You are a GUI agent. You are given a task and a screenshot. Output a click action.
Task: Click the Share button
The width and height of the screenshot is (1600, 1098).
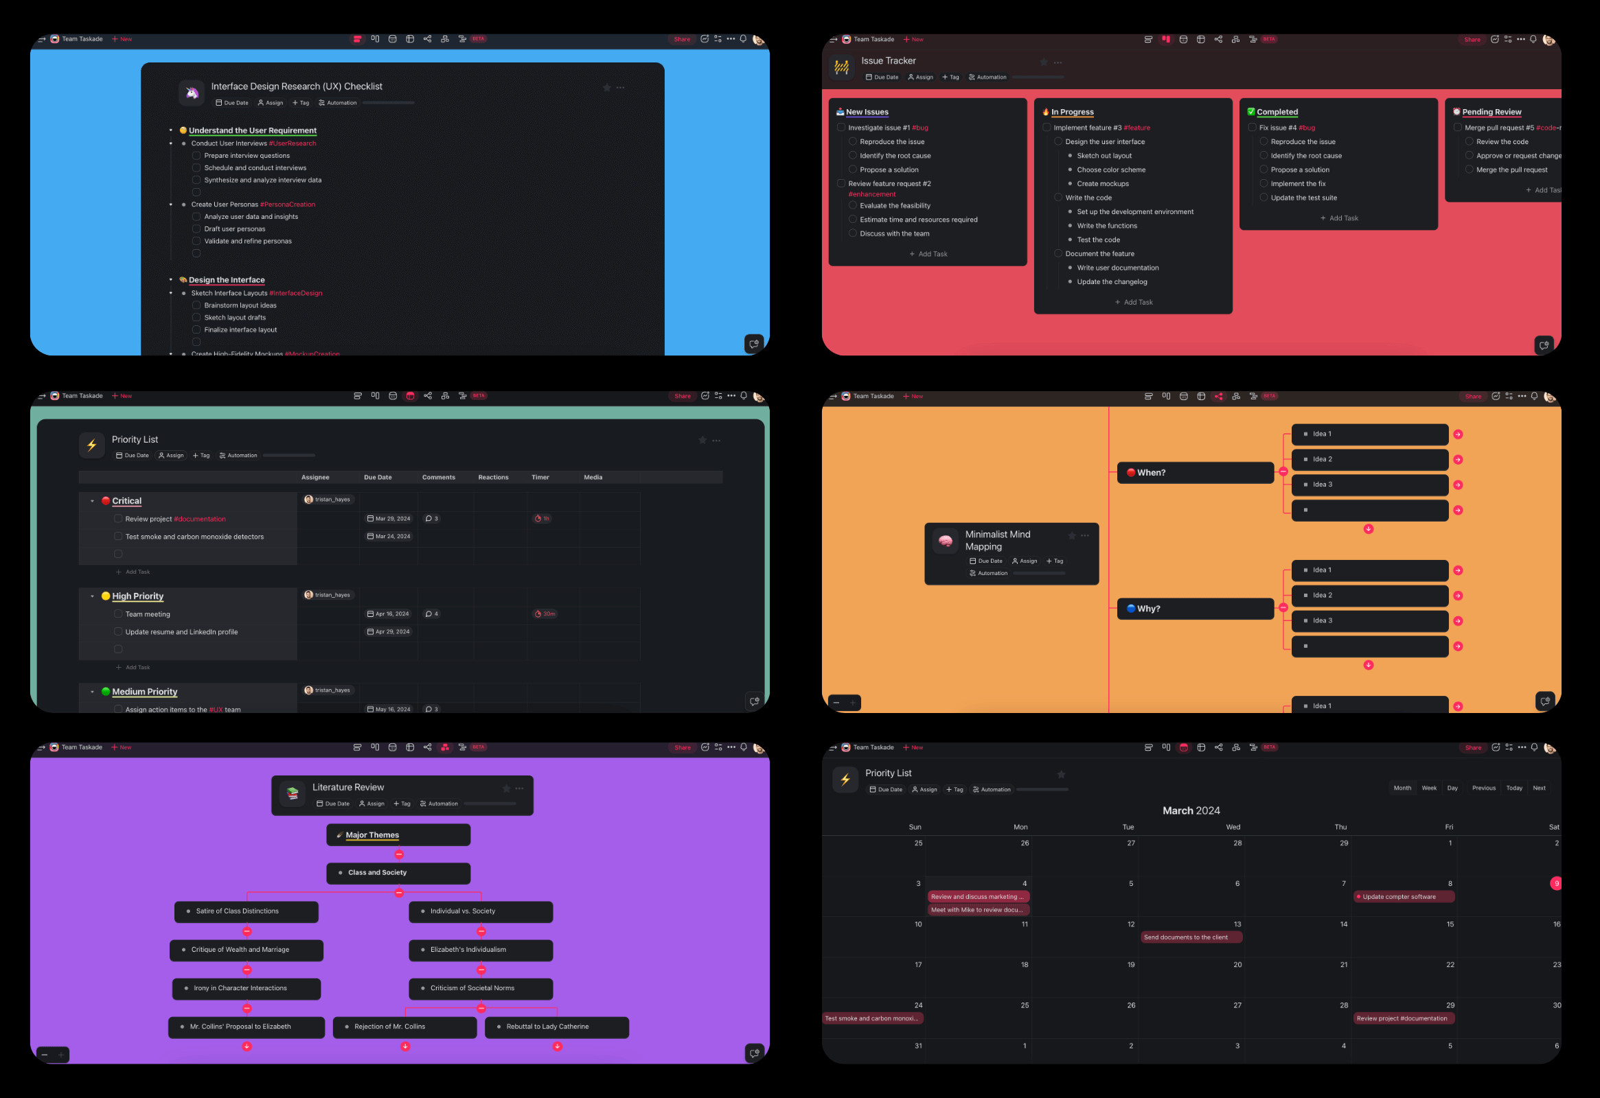[682, 39]
